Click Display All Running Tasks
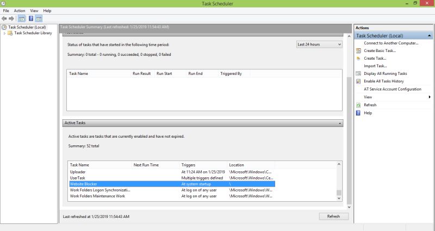The width and height of the screenshot is (435, 231). point(386,74)
